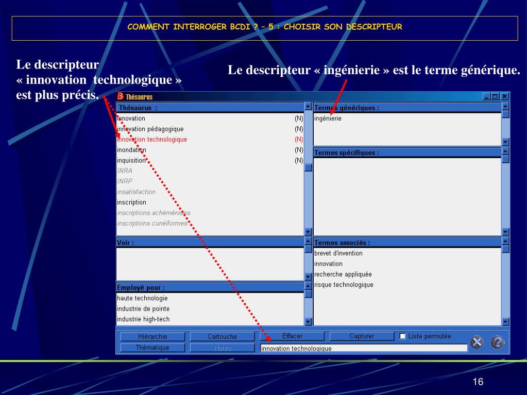Screen dimensions: 527x395
Task: Click 'innovation' under Termes associés
Action: point(328,264)
